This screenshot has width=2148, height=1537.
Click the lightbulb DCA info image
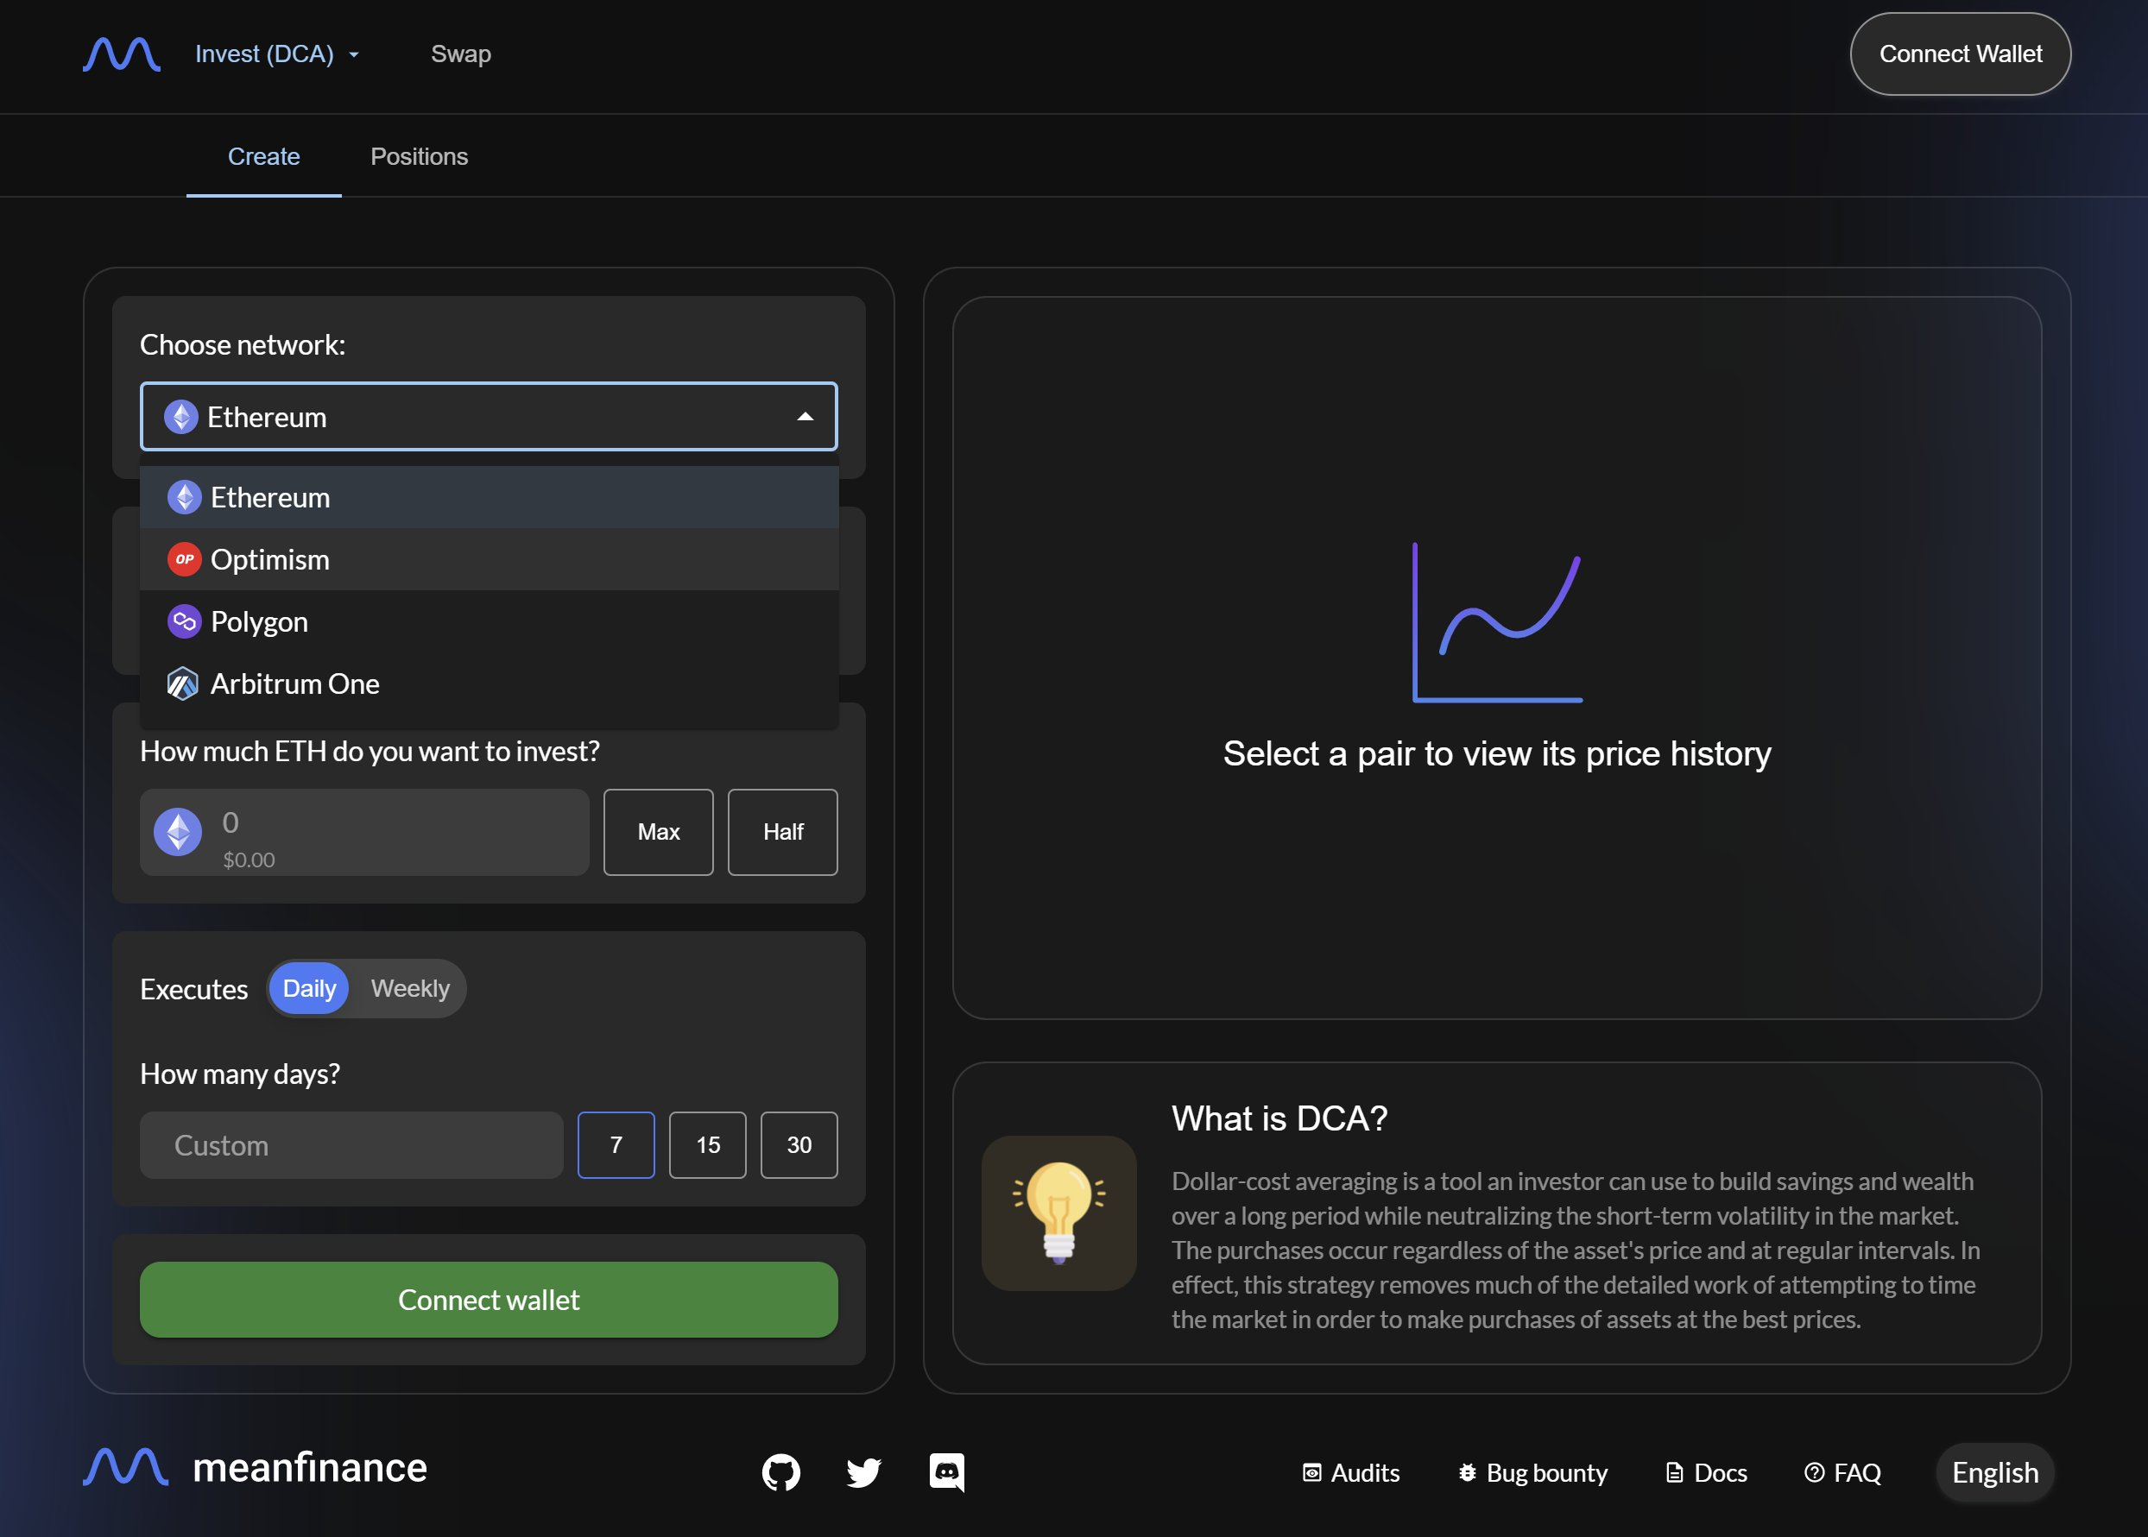[x=1058, y=1213]
